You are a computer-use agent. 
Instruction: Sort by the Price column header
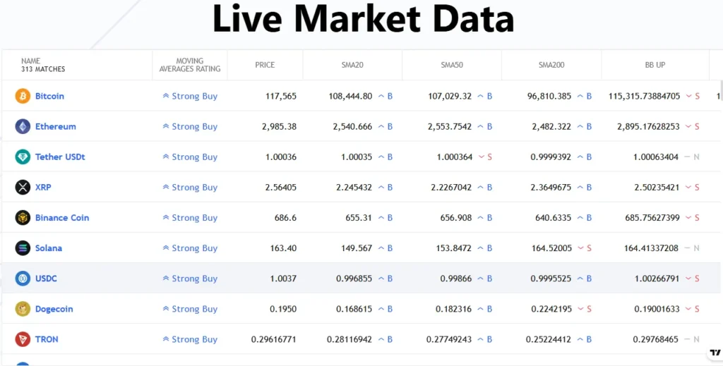coord(265,65)
